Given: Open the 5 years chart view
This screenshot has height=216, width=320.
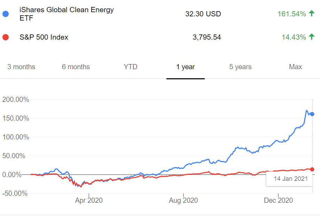Looking at the screenshot, I should [240, 67].
